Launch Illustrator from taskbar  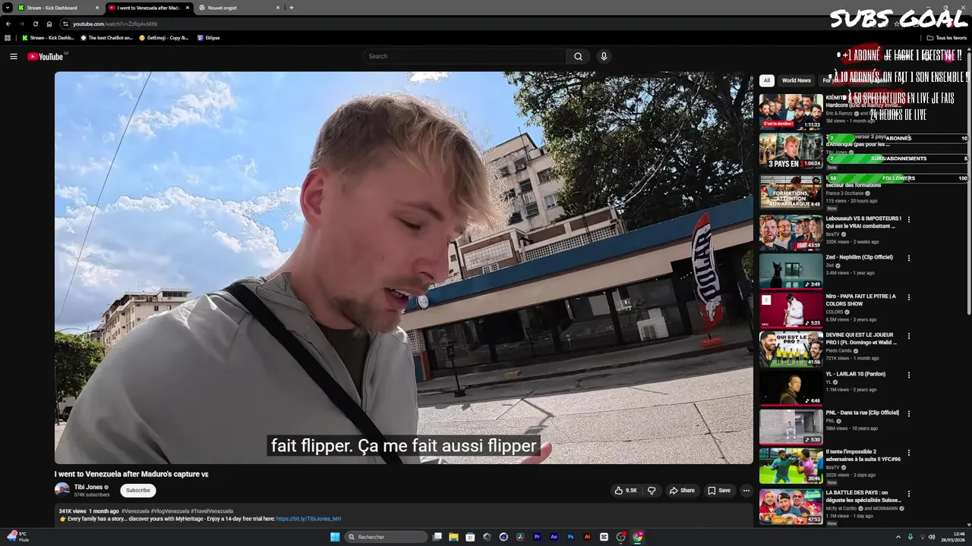(x=588, y=537)
